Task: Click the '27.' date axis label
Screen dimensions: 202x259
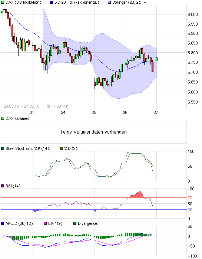Action: coord(156,113)
